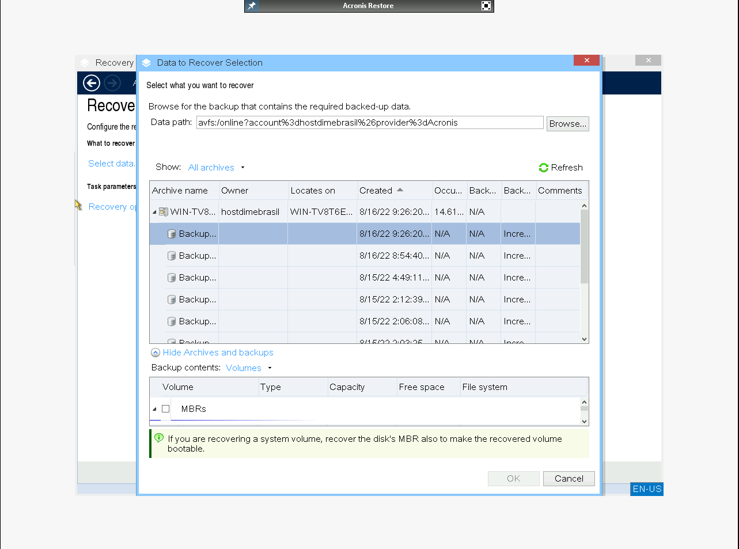Click the EN-US language indicator
The width and height of the screenshot is (739, 549).
(647, 489)
